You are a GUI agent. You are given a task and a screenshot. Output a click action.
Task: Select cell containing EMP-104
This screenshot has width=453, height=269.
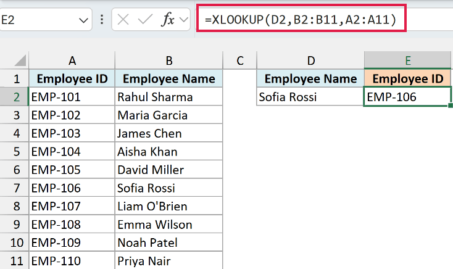point(72,151)
